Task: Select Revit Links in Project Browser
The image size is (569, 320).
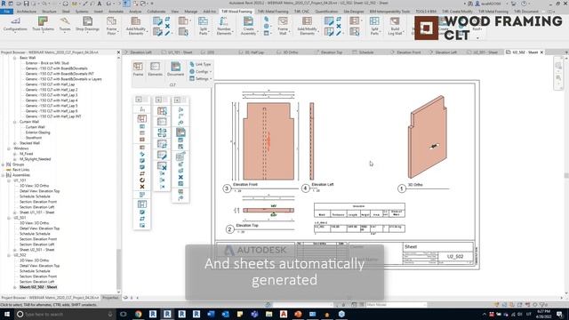Action: point(21,170)
